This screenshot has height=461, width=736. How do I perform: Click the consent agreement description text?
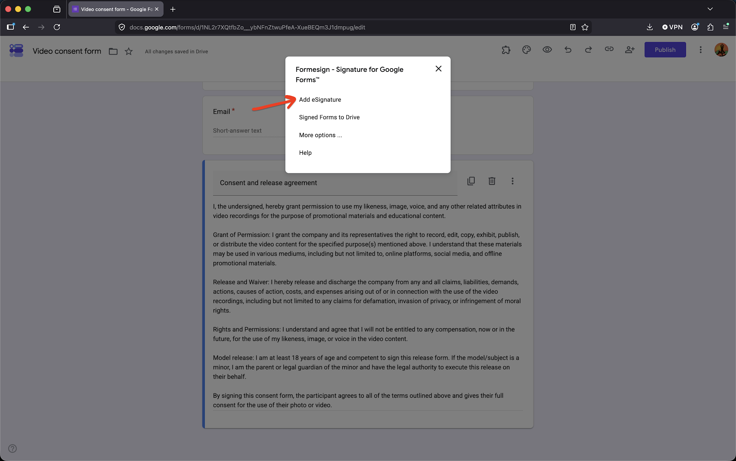[368, 306]
